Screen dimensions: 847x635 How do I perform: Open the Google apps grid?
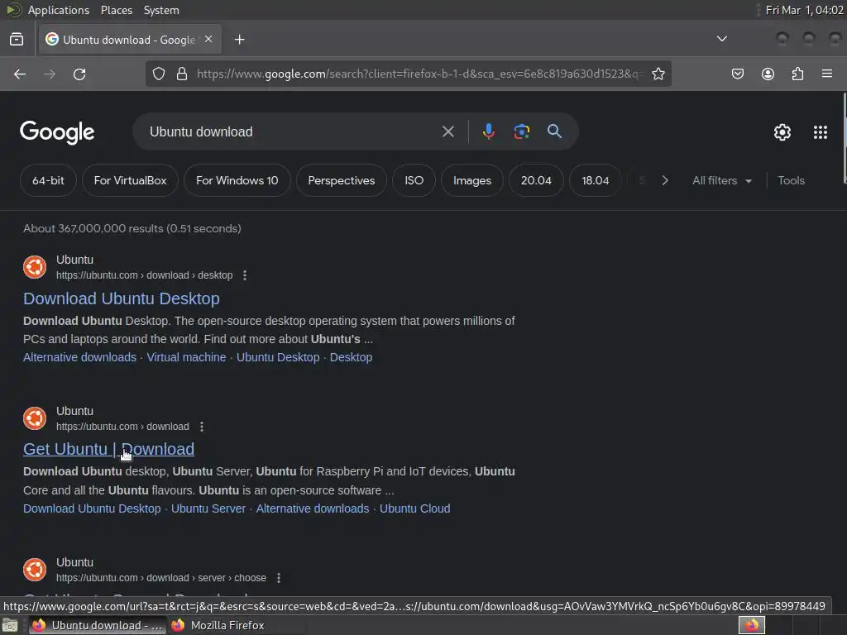coord(821,132)
